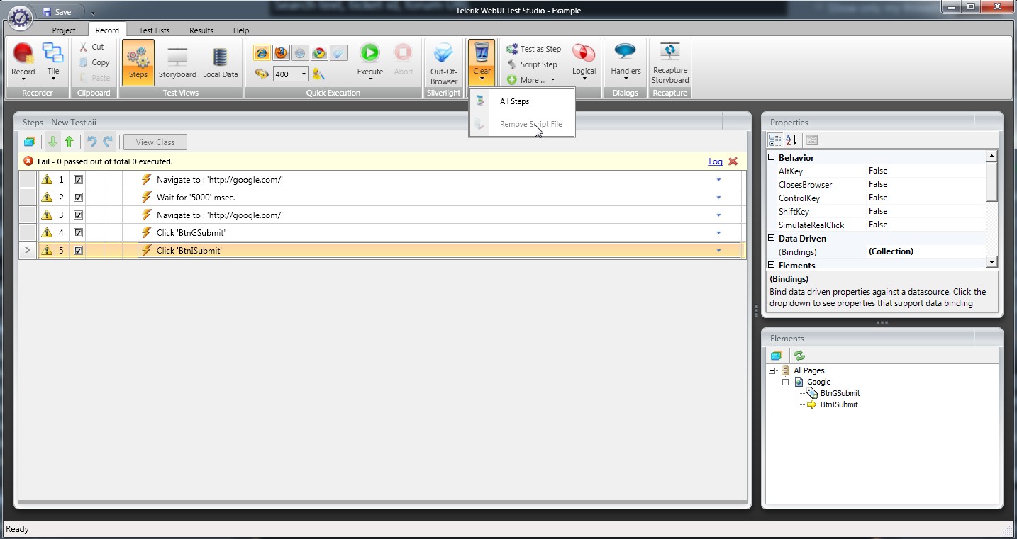The image size is (1017, 539).
Task: Open the 400 execution delay dropdown
Action: [304, 74]
